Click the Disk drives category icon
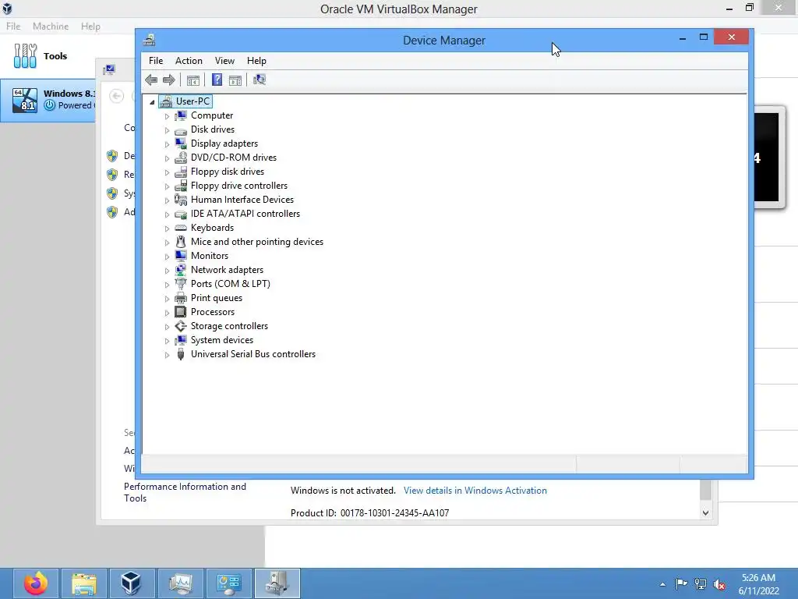The width and height of the screenshot is (798, 599). pyautogui.click(x=181, y=130)
